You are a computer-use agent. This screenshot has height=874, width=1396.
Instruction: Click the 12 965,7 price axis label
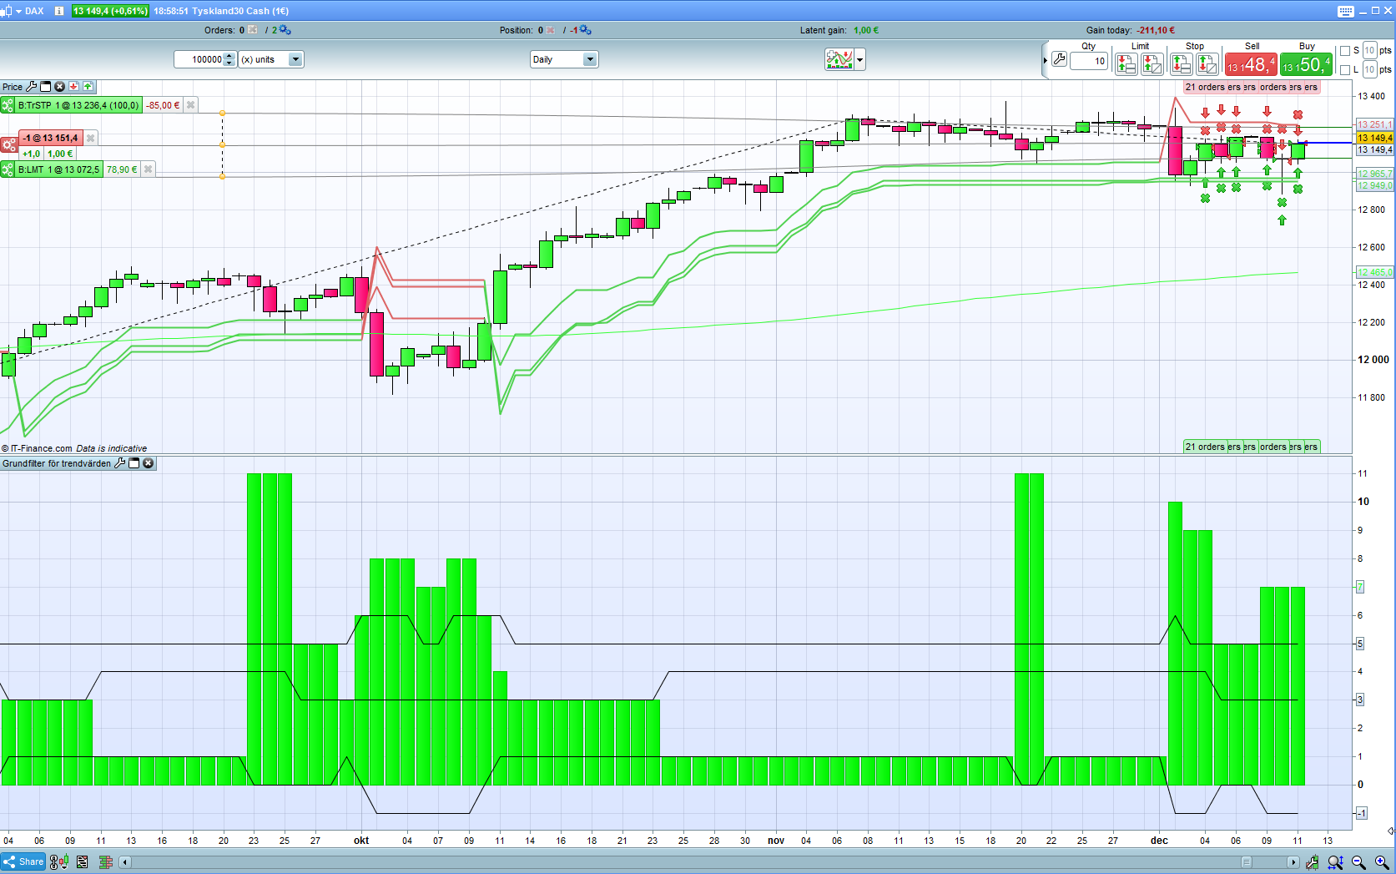(1374, 174)
